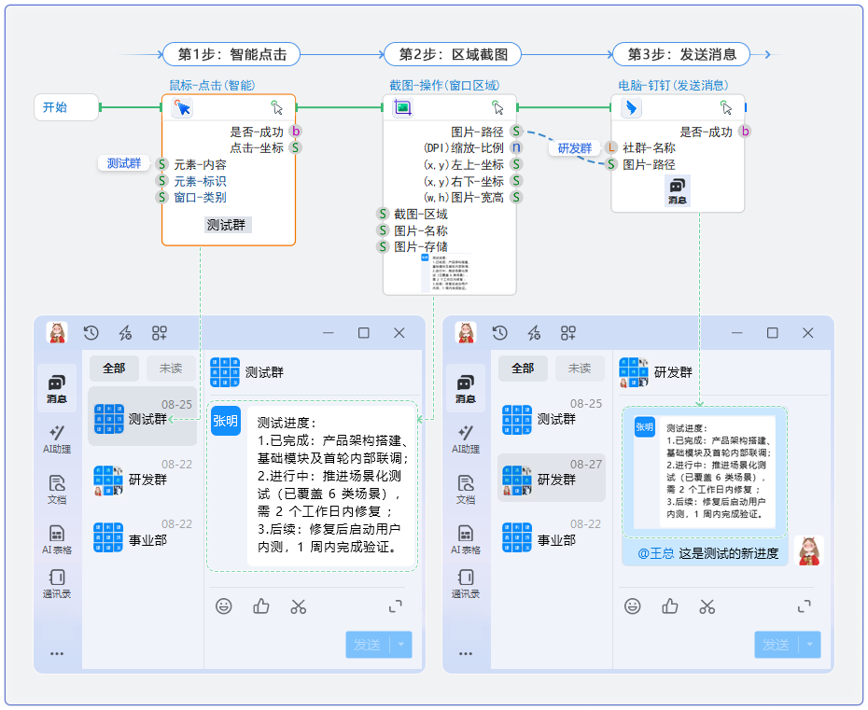The image size is (868, 710).
Task: Click the lightning icon in the right chat window
Action: coord(534,333)
